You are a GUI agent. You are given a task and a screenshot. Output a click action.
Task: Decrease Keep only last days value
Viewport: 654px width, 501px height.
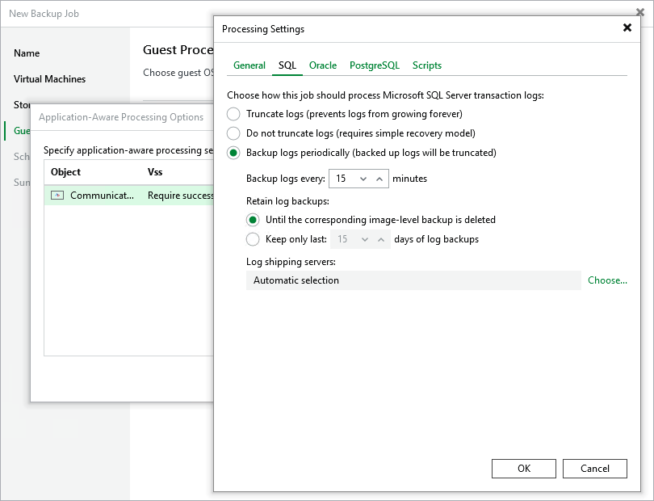(x=365, y=239)
